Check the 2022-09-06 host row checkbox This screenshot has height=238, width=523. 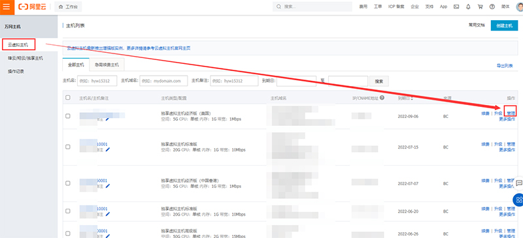[68, 116]
